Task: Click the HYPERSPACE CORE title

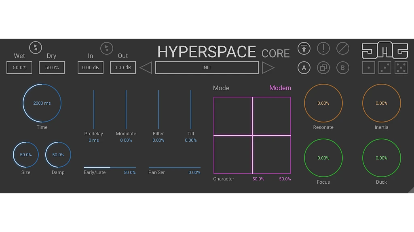Action: pyautogui.click(x=223, y=52)
